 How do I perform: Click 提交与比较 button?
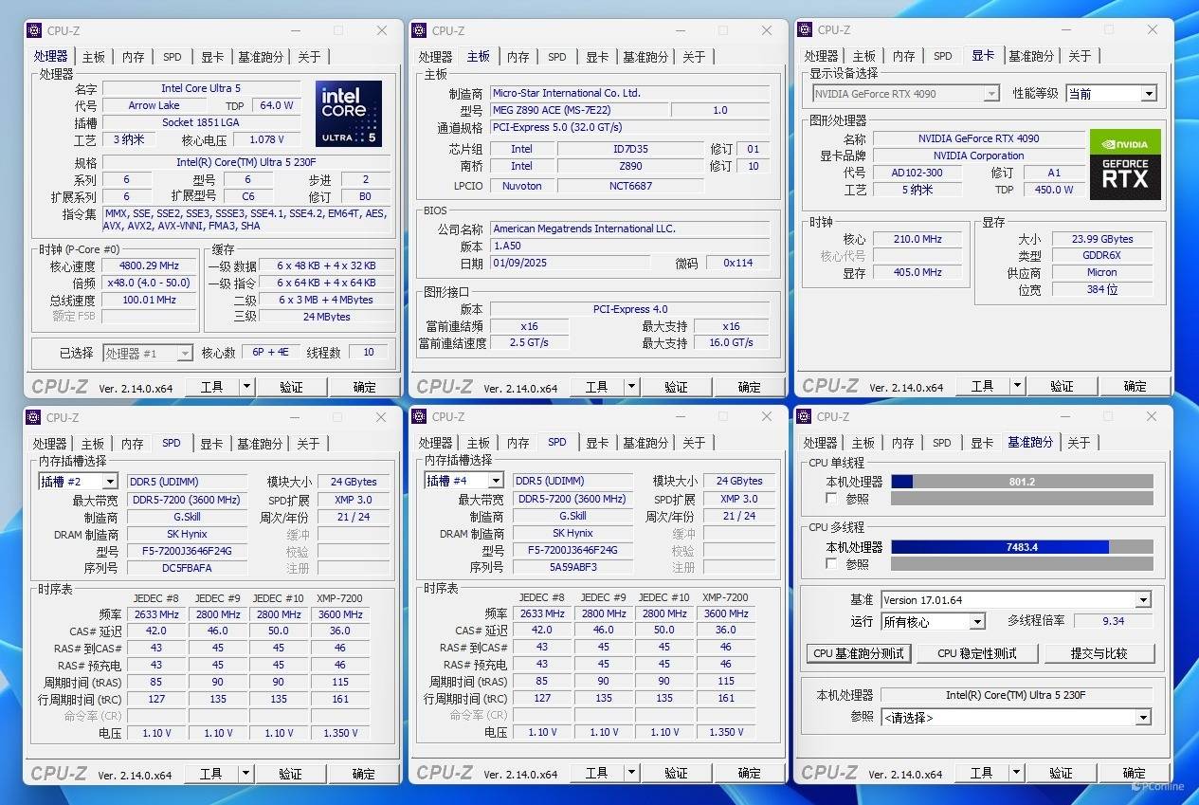point(1099,653)
